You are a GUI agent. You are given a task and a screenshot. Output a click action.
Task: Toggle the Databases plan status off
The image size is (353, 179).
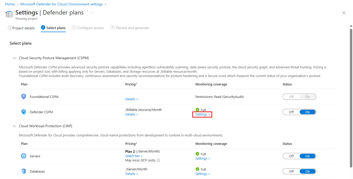tap(291, 171)
